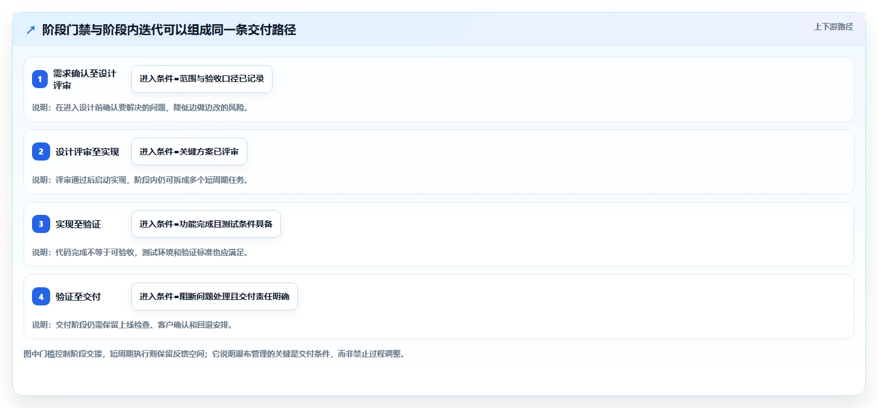Select the step title 设计评审至实现
This screenshot has height=408, width=878.
tap(87, 151)
